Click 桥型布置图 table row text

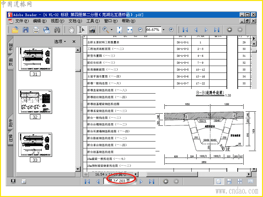(101, 56)
